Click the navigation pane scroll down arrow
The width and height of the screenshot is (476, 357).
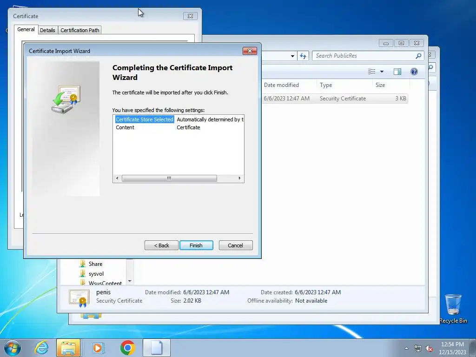(130, 281)
